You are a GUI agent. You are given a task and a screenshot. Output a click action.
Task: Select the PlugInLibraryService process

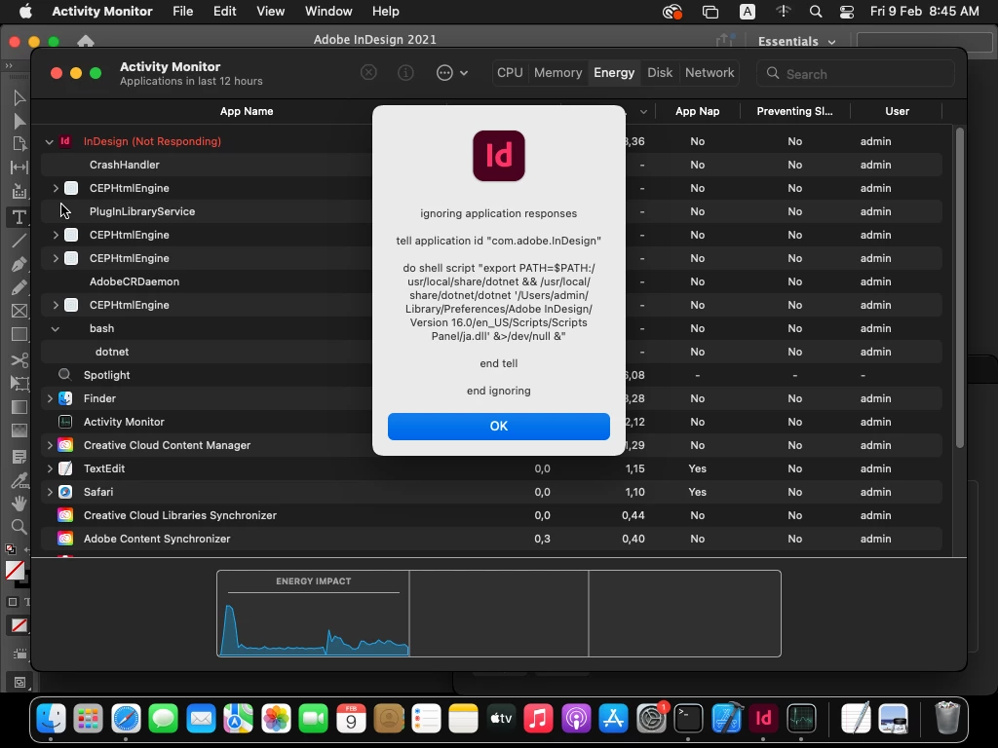click(491, 211)
